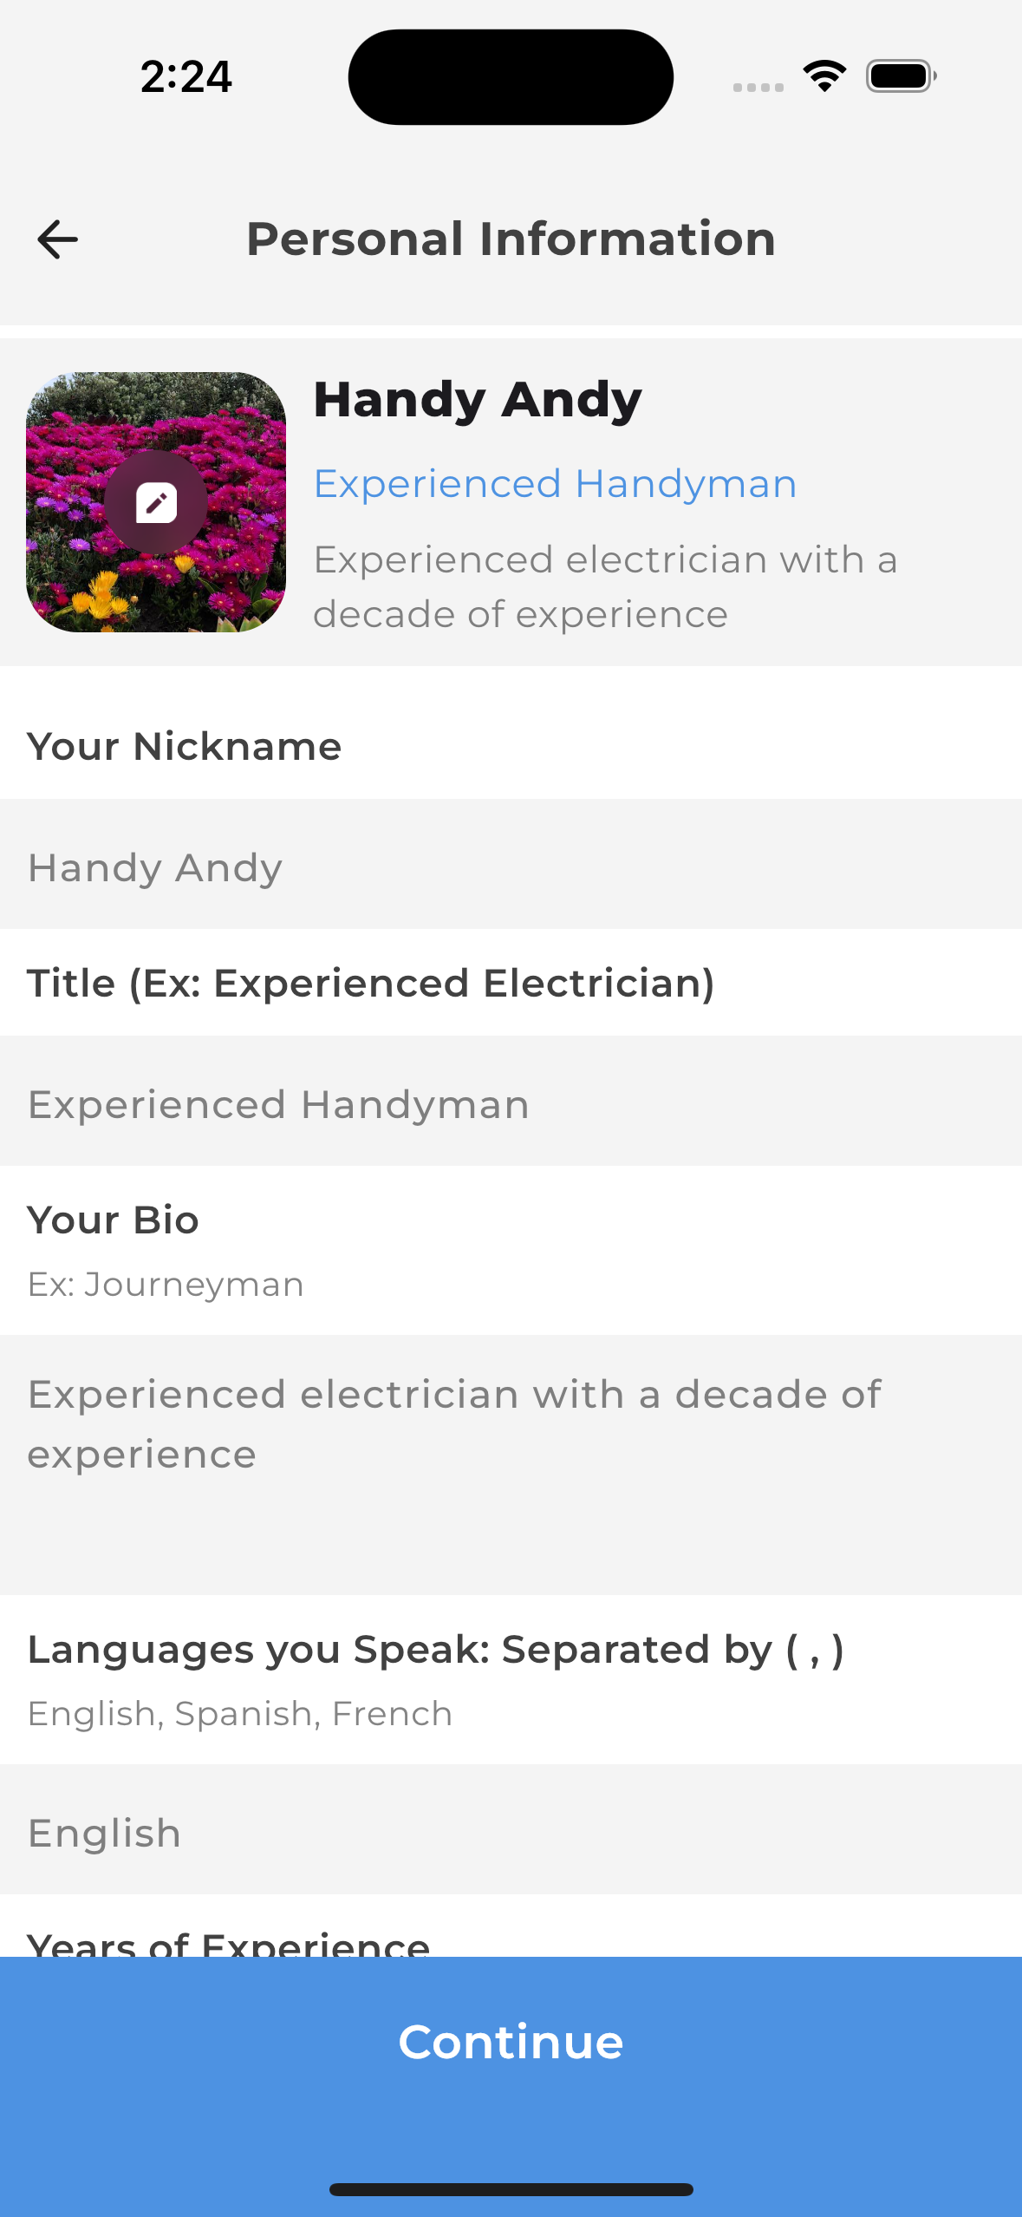Tap the Your Nickname label
The image size is (1022, 2217).
(x=185, y=747)
